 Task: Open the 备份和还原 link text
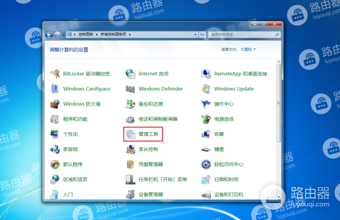[x=151, y=104]
